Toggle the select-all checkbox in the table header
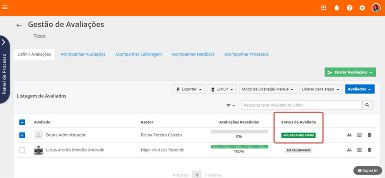The width and height of the screenshot is (385, 178). click(22, 122)
